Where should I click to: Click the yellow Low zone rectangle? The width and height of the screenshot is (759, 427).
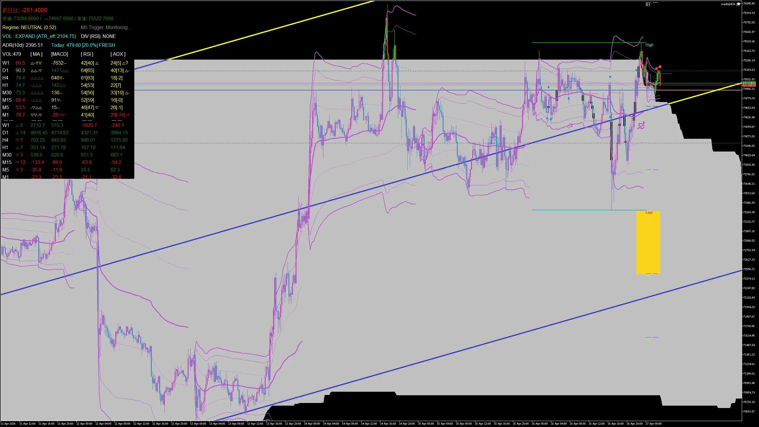click(x=648, y=243)
